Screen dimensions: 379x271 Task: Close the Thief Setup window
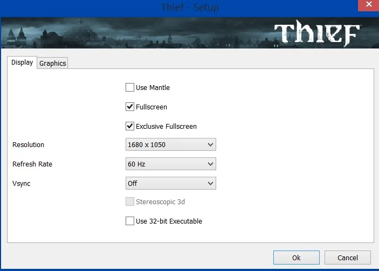(368, 5)
